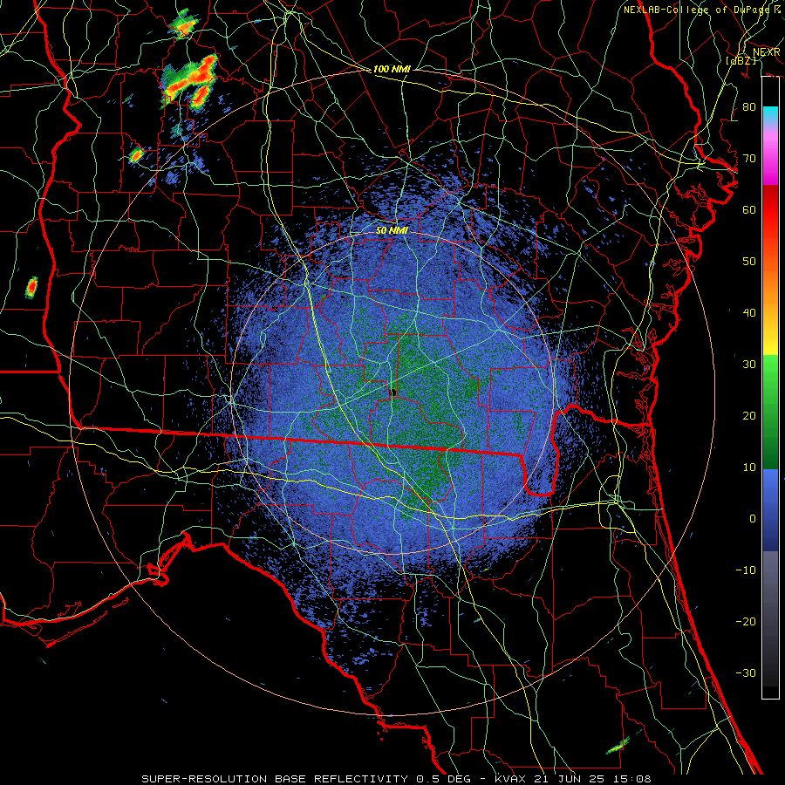The image size is (785, 785).
Task: Click the 100 NMI range ring label
Action: 392,69
